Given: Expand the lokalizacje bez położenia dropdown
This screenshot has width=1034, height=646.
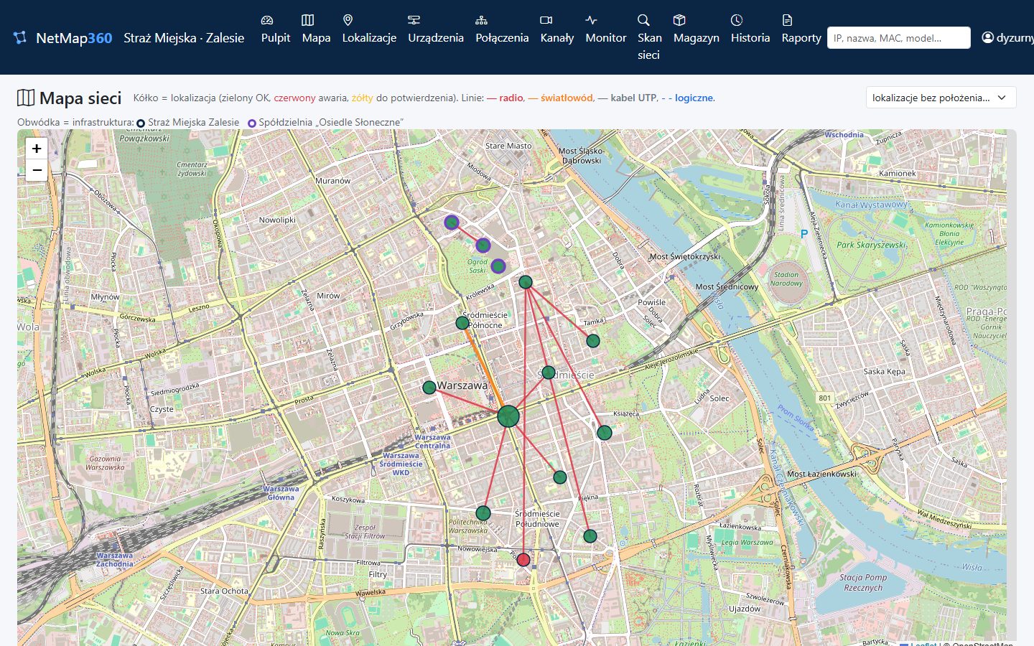Looking at the screenshot, I should pos(941,98).
